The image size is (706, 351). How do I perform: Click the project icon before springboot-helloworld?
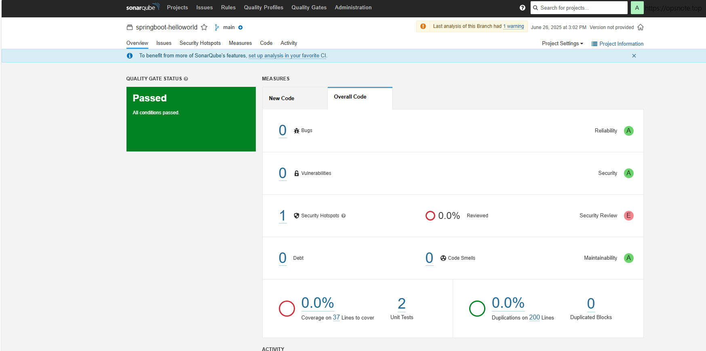[130, 27]
